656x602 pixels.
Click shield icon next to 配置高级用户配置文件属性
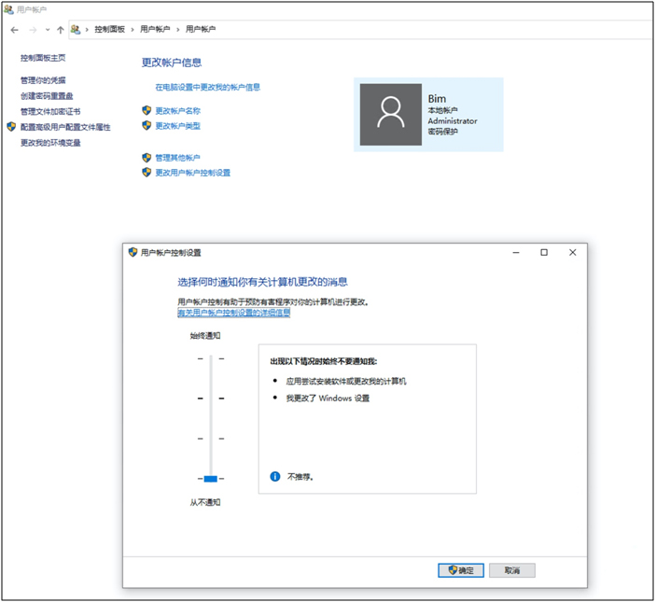(11, 127)
